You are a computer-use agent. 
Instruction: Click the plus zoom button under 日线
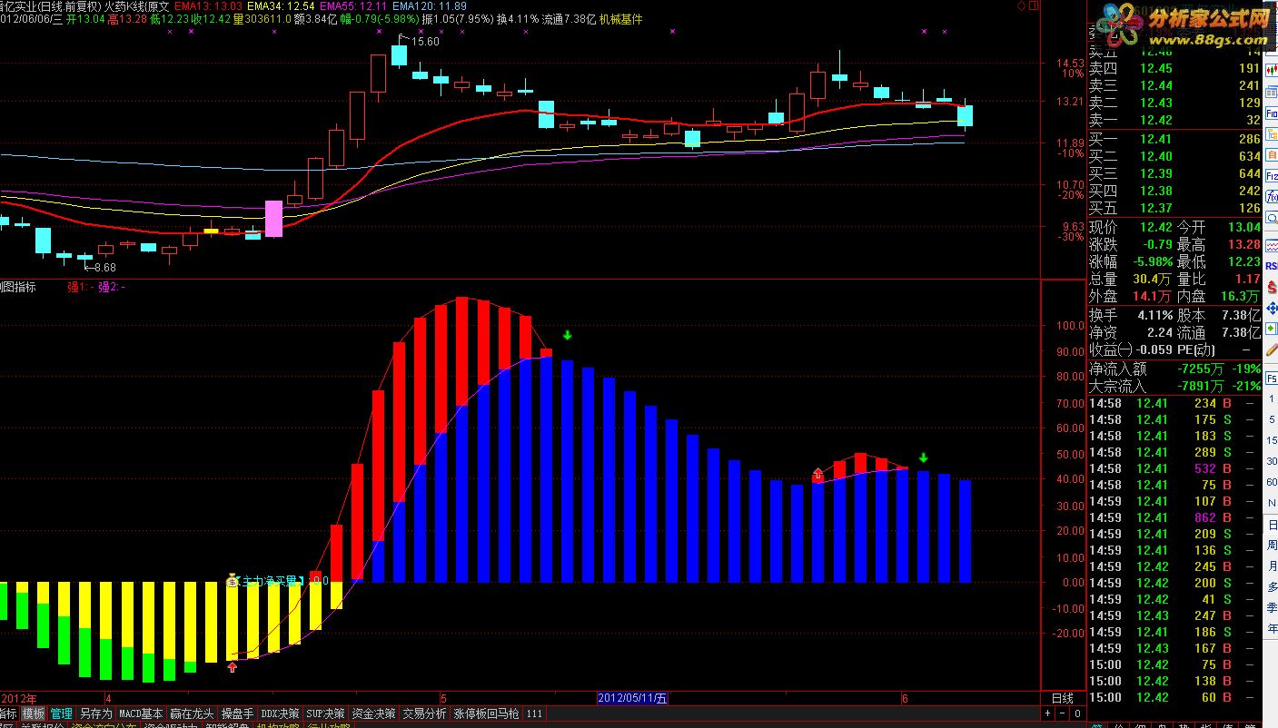[1047, 713]
